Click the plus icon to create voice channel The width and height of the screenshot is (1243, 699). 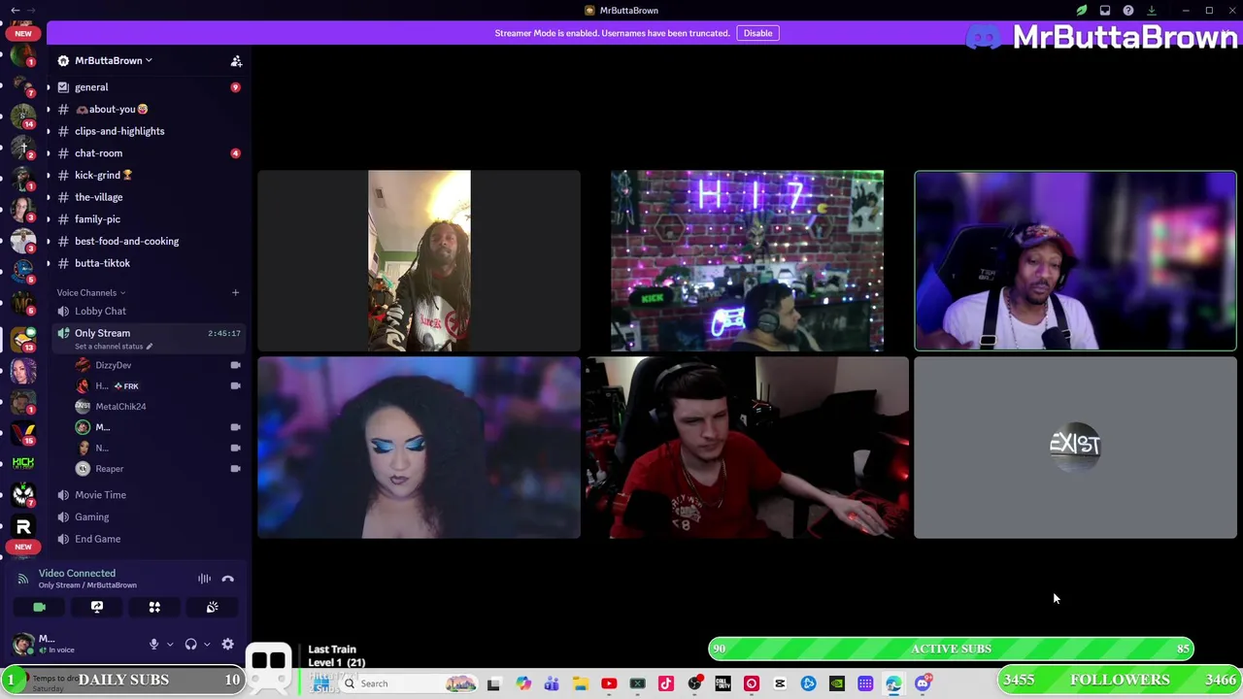(x=235, y=292)
